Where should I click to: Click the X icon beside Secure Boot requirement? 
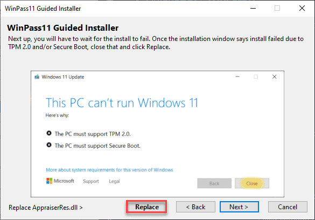tap(49, 145)
